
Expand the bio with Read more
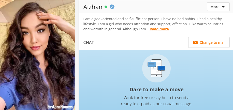point(159,29)
